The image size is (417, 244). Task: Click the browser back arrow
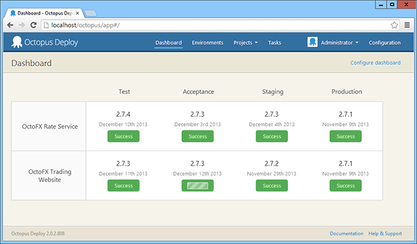pos(10,25)
